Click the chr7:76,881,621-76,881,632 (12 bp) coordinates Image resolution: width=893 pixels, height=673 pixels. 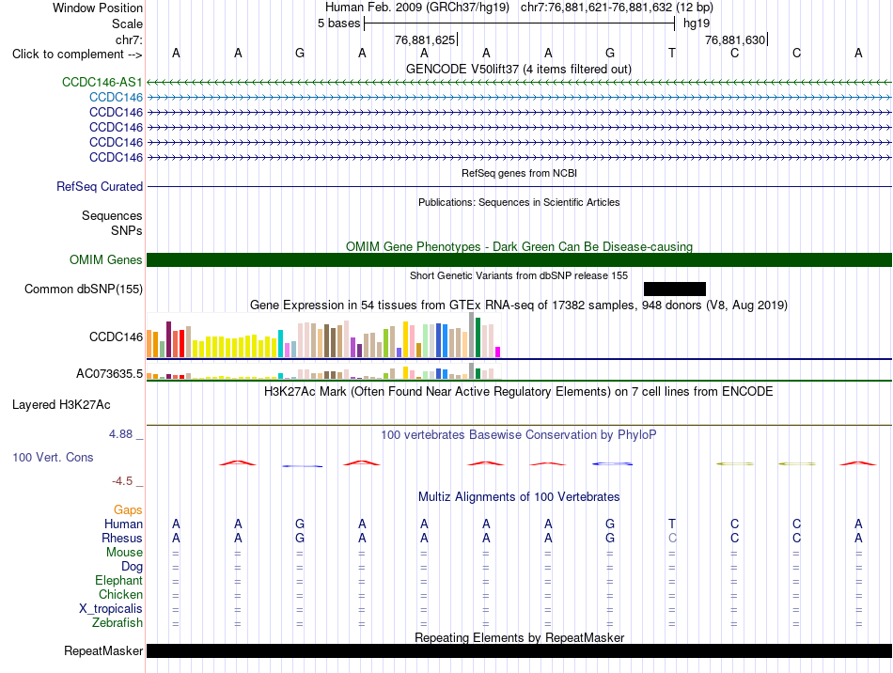tap(617, 8)
